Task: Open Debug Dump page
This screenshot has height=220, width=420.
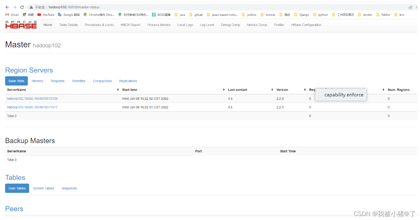Action: pyautogui.click(x=231, y=25)
